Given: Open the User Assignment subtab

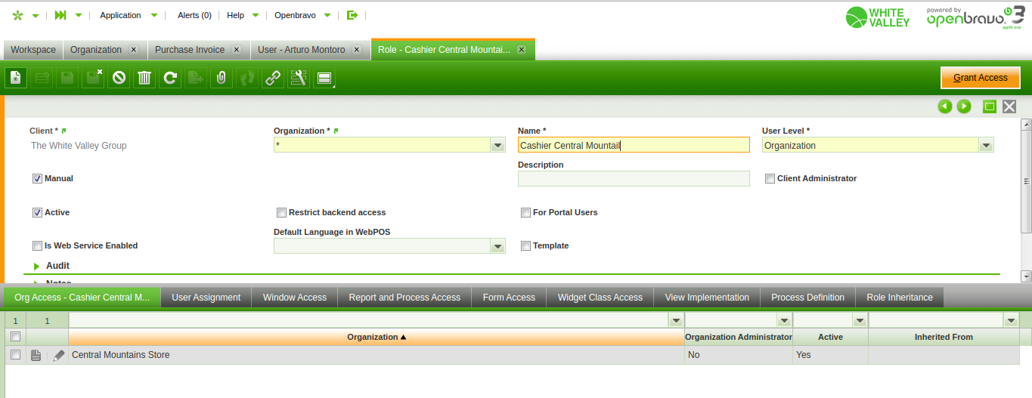Looking at the screenshot, I should pyautogui.click(x=206, y=298).
